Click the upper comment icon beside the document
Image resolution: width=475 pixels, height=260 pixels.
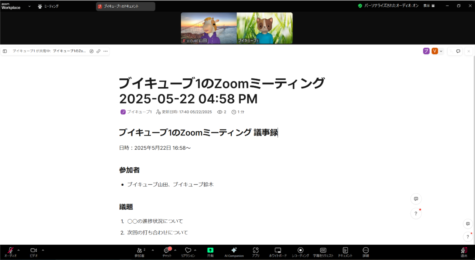(416, 199)
